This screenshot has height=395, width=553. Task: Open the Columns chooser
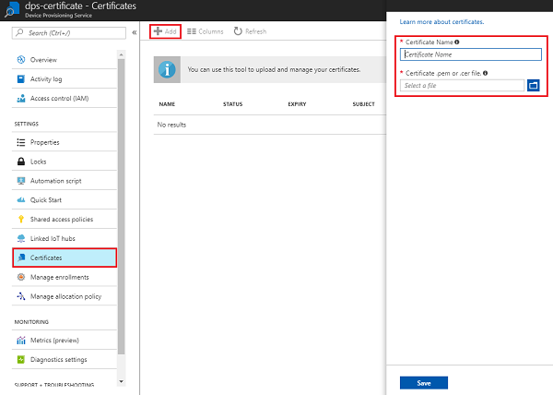pos(205,31)
